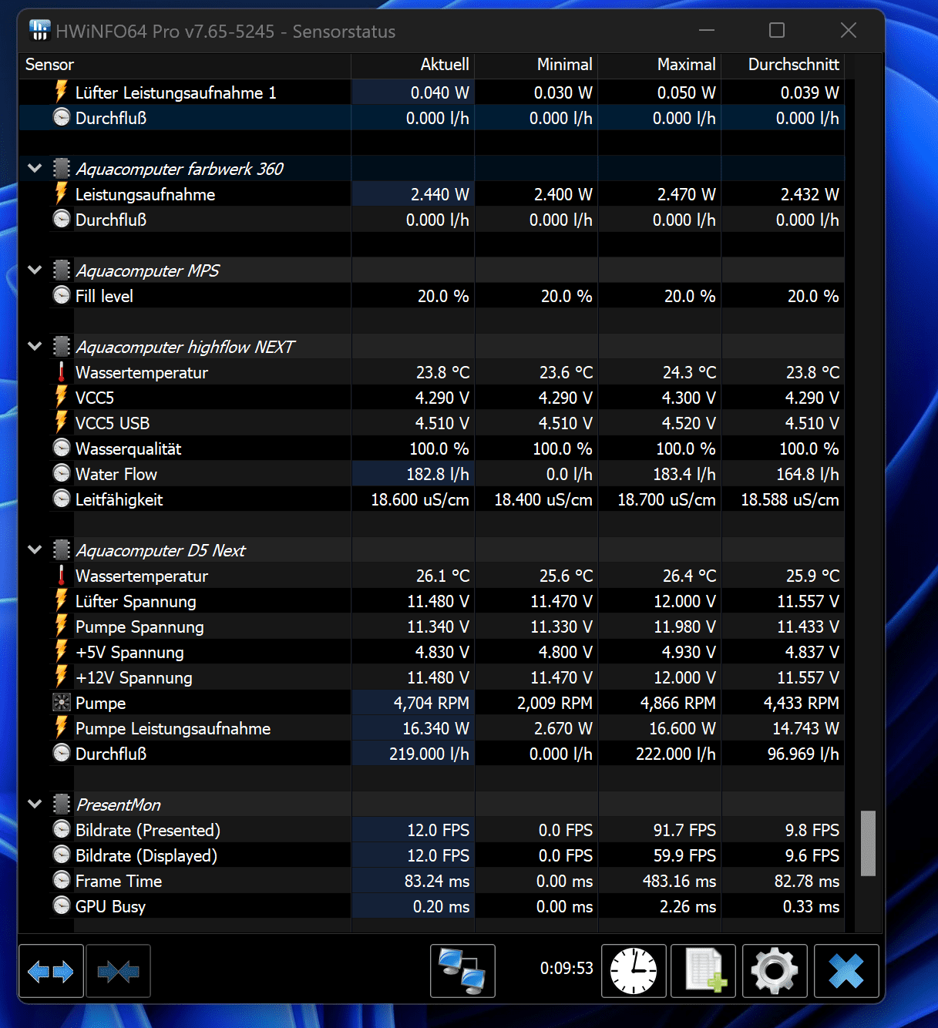Collapse the Aquacomputer highflow NEXT group
Screen dimensions: 938x1028
point(35,346)
